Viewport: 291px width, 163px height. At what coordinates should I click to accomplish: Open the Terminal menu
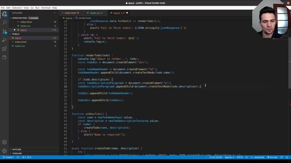coord(45,8)
